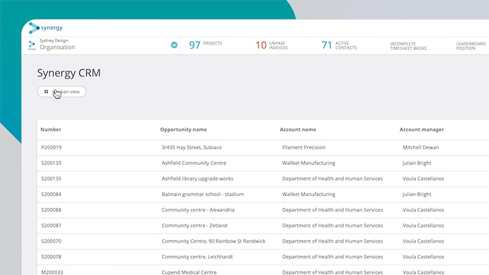Select number S200135
The height and width of the screenshot is (275, 489).
tap(51, 178)
